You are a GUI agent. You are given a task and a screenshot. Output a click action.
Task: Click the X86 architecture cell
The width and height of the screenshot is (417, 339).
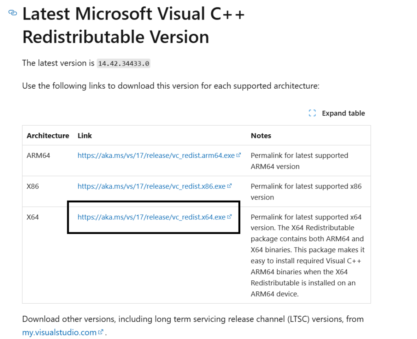pyautogui.click(x=33, y=186)
